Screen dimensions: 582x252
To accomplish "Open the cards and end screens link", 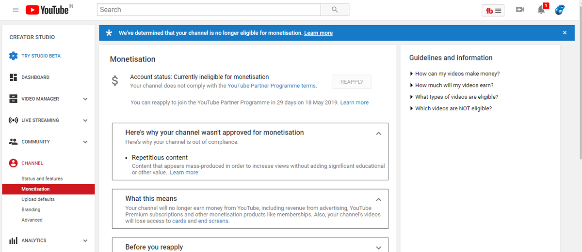I will (x=201, y=221).
